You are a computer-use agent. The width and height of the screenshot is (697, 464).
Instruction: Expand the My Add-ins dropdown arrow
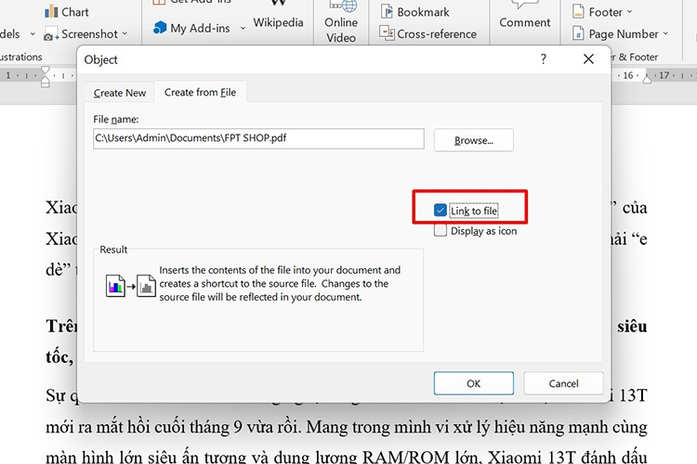click(x=243, y=28)
